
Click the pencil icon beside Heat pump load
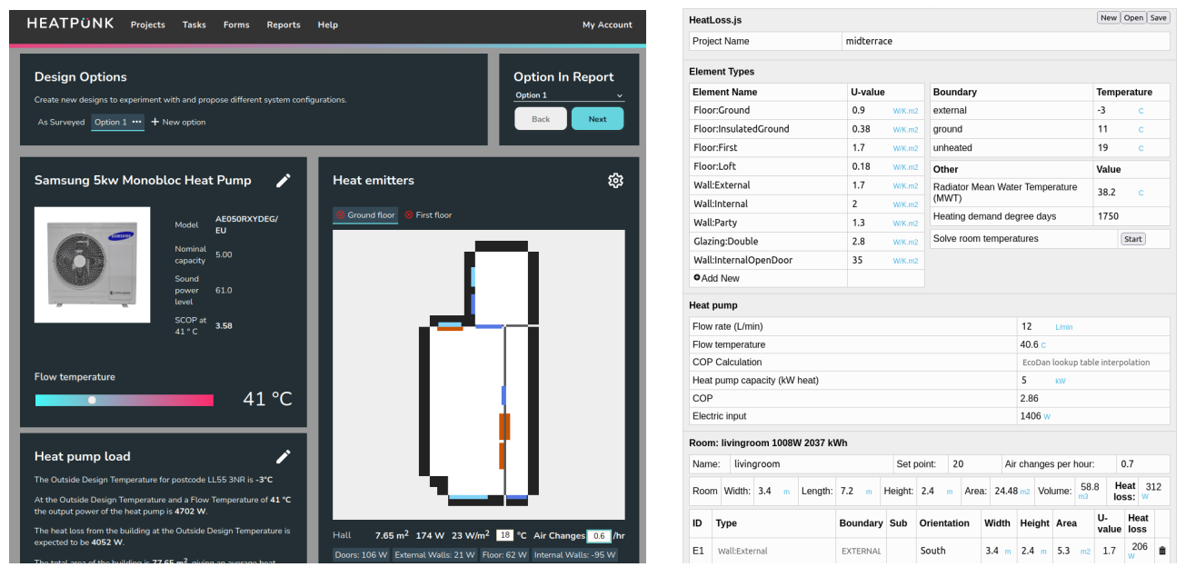click(x=284, y=456)
